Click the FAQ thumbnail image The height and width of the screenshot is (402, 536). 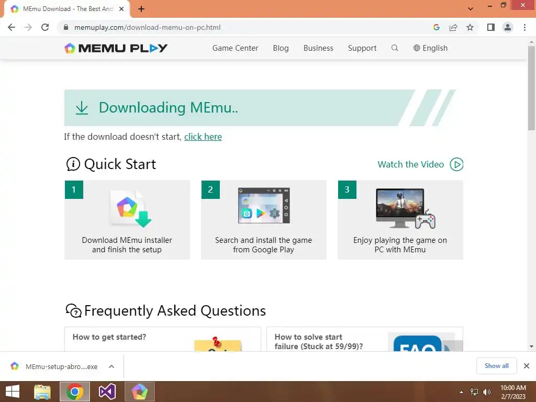click(425, 342)
